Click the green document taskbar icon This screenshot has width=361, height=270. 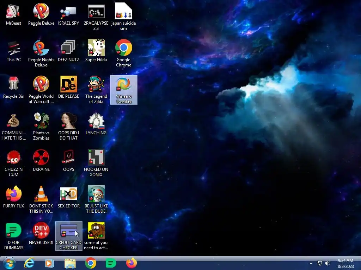pos(111,263)
